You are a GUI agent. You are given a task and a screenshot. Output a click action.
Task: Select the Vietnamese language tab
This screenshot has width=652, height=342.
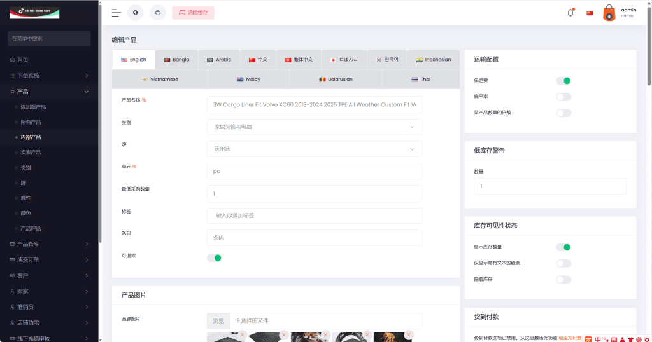160,79
